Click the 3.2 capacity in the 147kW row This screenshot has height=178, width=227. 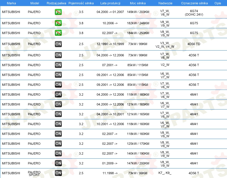(81, 163)
